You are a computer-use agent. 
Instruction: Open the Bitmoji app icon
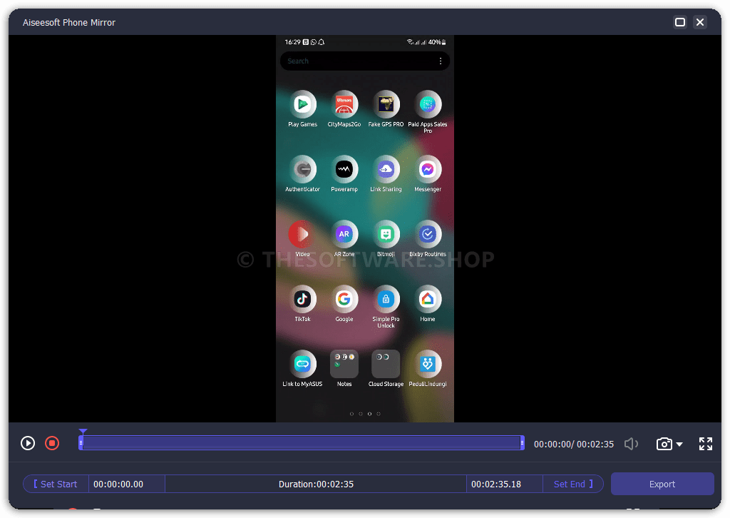click(x=386, y=234)
